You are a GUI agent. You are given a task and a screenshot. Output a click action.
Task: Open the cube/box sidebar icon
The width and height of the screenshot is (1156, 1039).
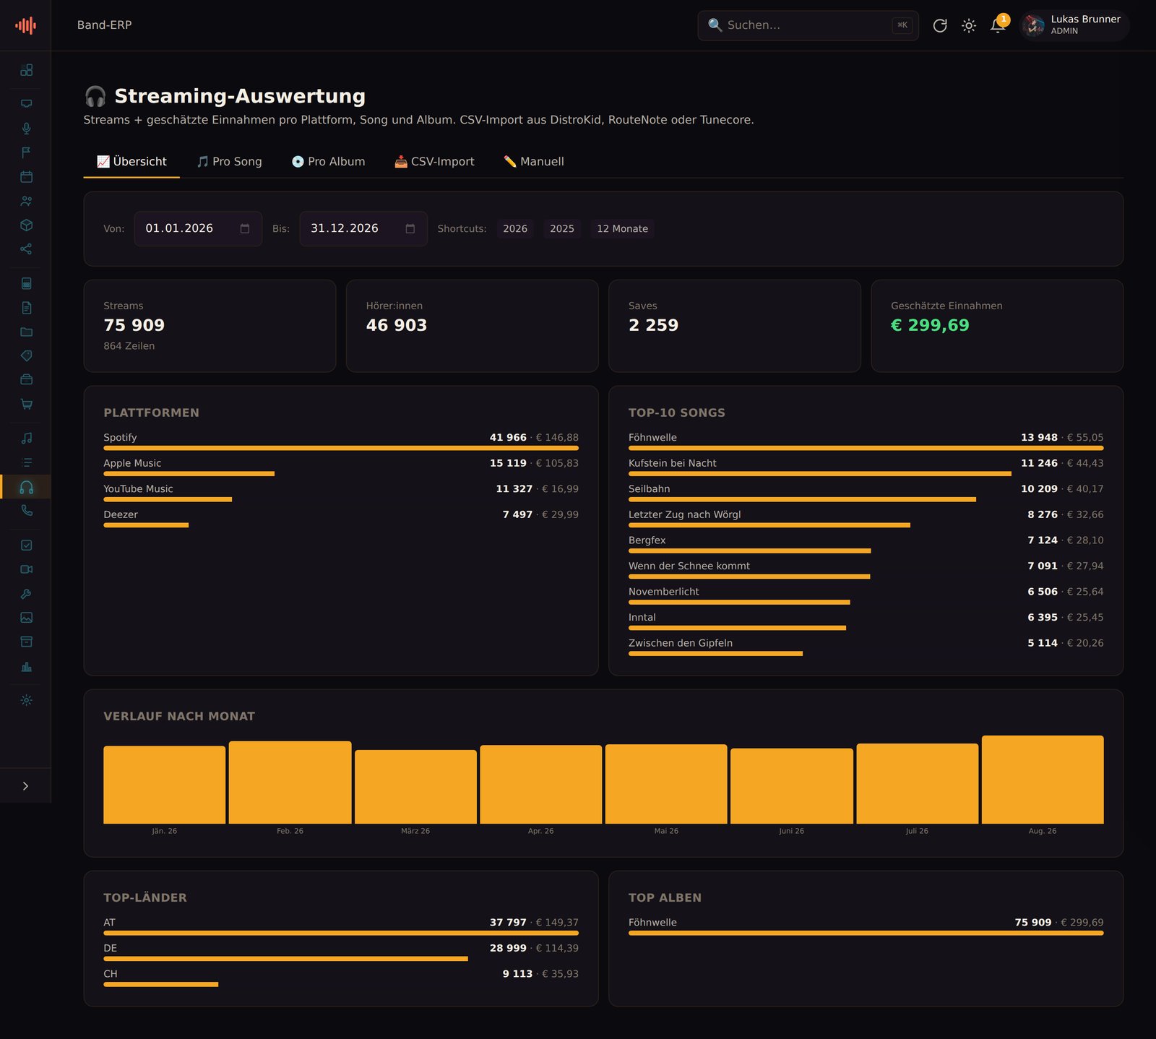[x=26, y=225]
